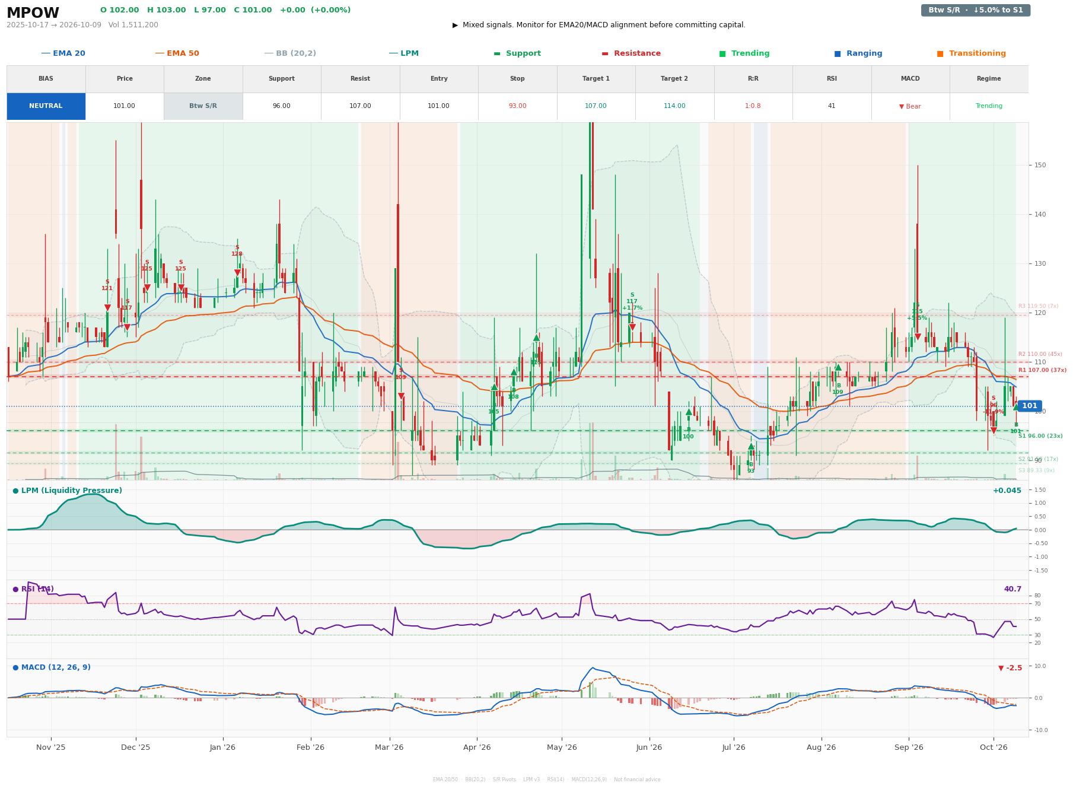
Task: Click the red down-arrow MACD value -2.5
Action: point(1010,668)
